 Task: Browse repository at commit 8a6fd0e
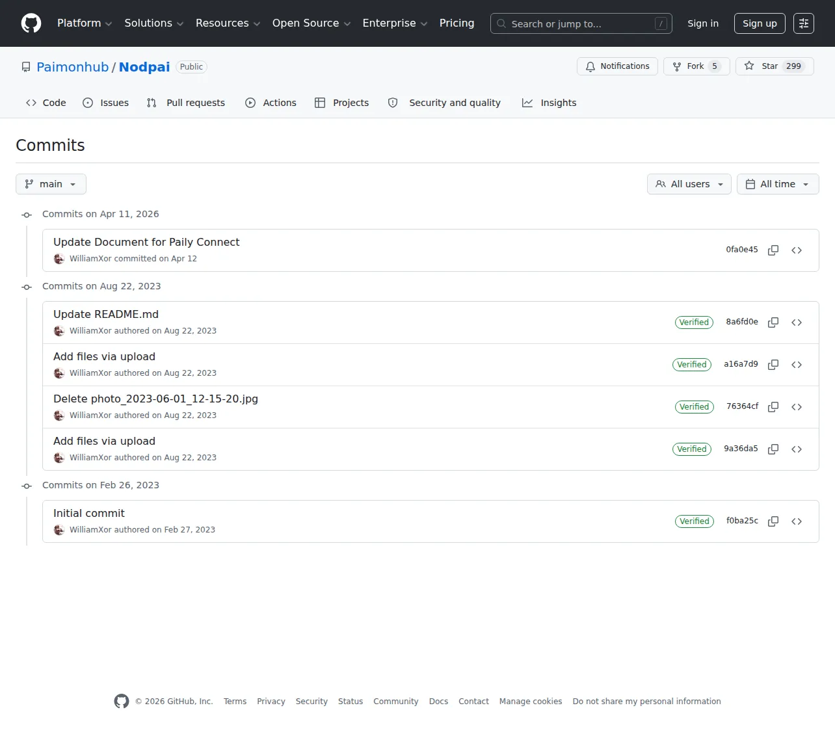pos(797,322)
